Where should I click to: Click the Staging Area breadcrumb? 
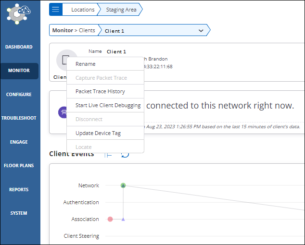coord(121,10)
